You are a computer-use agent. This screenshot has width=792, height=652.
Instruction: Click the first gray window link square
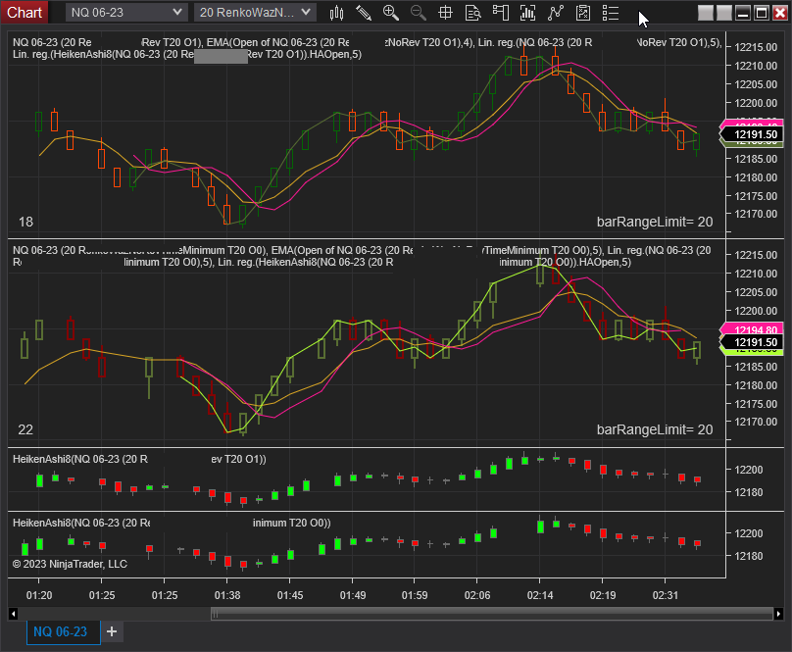(x=705, y=13)
